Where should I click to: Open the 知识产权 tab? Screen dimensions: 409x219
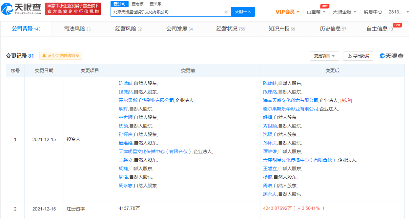coord(282,29)
